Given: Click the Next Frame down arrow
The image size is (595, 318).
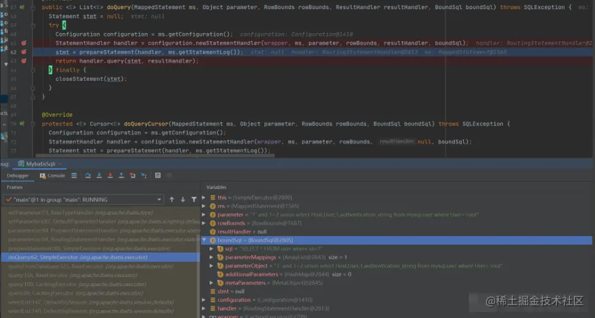Looking at the screenshot, I should 183,199.
